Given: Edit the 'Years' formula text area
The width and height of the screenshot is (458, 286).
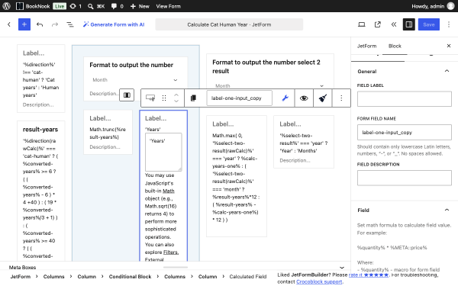Looking at the screenshot, I should coord(163,152).
